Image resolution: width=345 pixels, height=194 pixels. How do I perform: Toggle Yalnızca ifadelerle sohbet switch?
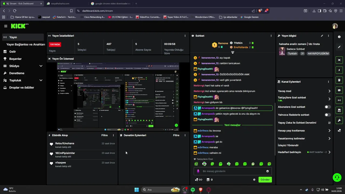click(328, 115)
